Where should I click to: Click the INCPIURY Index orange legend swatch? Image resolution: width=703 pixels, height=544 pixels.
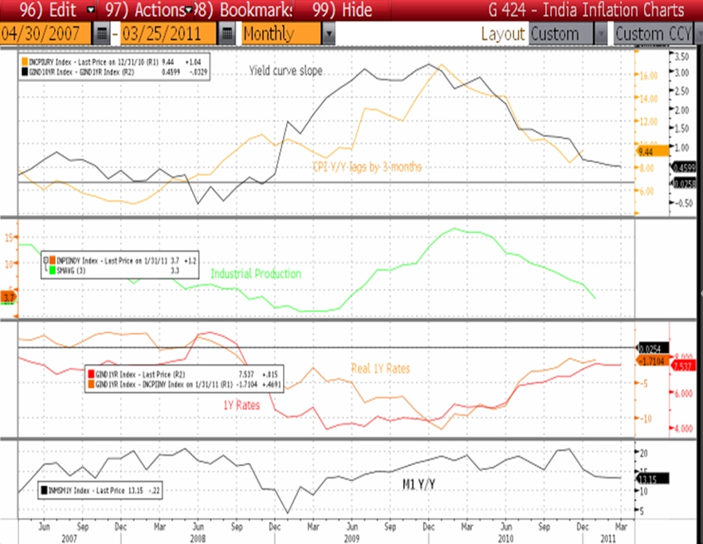[24, 62]
